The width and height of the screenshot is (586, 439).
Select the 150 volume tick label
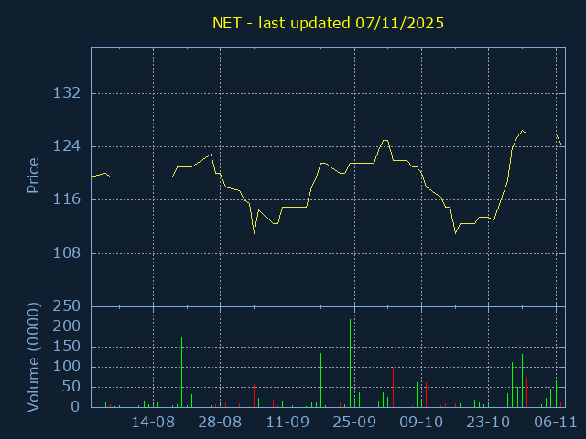[x=69, y=347]
